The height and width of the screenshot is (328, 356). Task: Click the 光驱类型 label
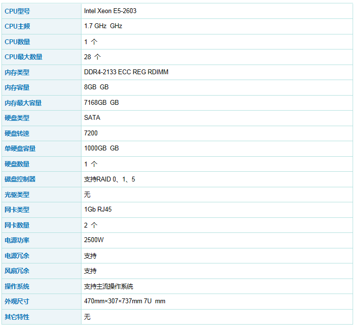(17, 195)
